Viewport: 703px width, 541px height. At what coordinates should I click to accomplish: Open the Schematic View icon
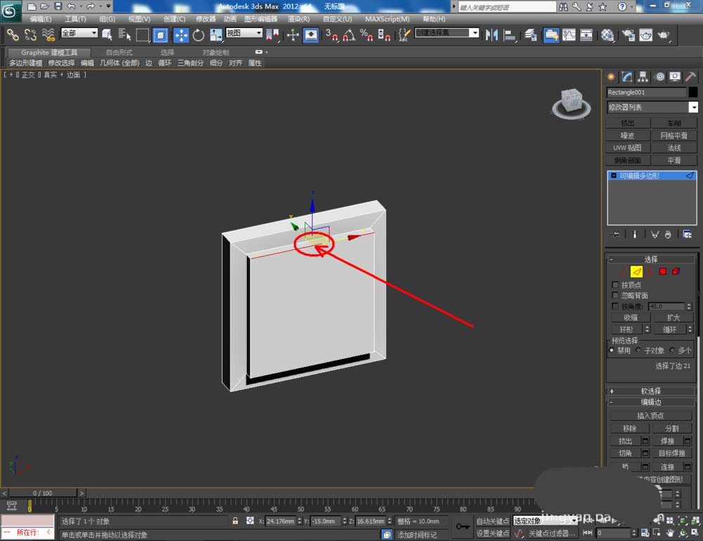tap(586, 35)
